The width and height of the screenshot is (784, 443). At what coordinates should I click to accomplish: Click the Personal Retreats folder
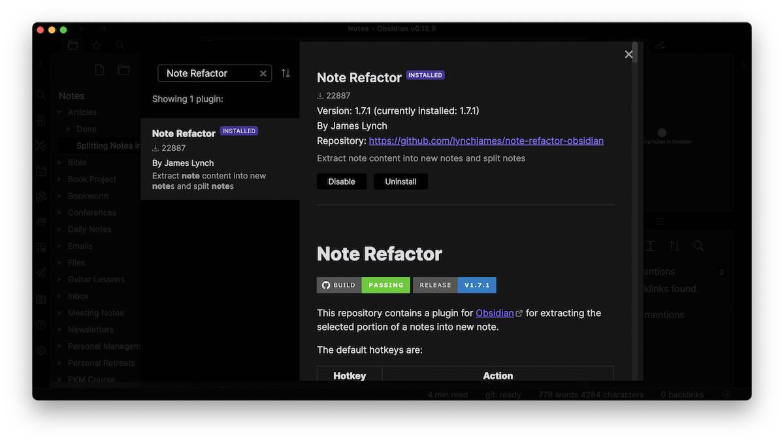101,363
